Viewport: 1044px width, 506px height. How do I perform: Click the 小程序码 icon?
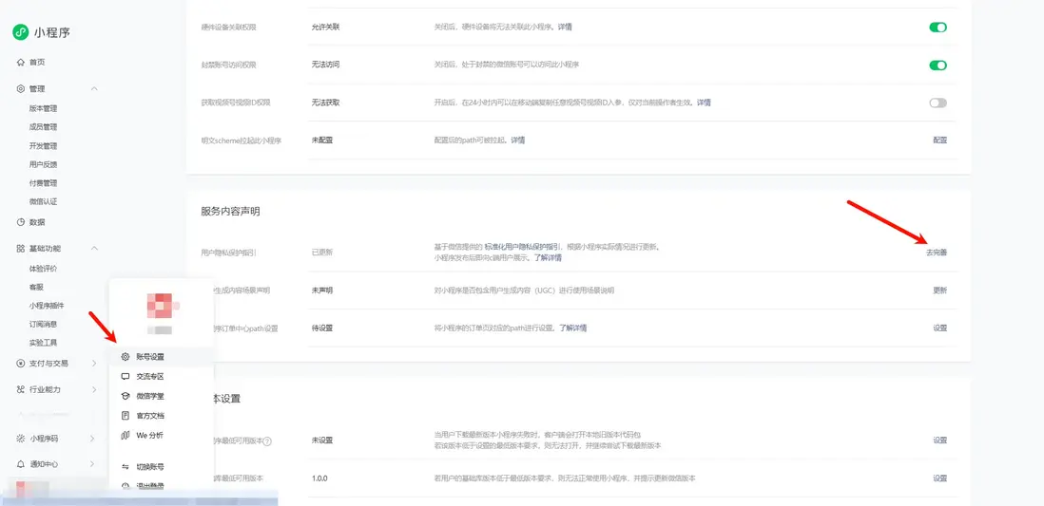(x=21, y=439)
